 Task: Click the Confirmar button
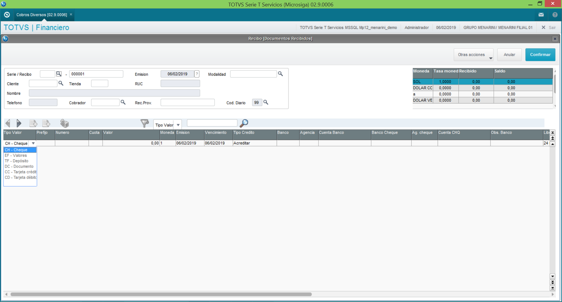coord(540,55)
